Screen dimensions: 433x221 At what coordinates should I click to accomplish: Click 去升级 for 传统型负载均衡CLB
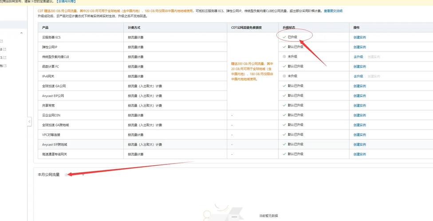pyautogui.click(x=358, y=57)
